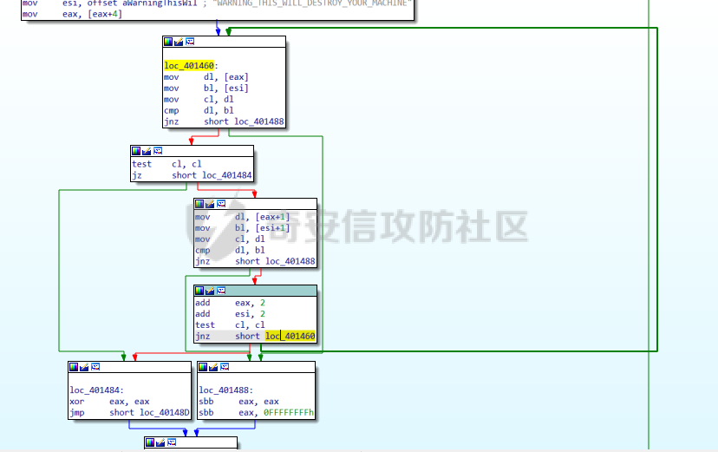718x452 pixels.
Task: Open color picker on the loc_401484 node
Action: pyautogui.click(x=74, y=367)
